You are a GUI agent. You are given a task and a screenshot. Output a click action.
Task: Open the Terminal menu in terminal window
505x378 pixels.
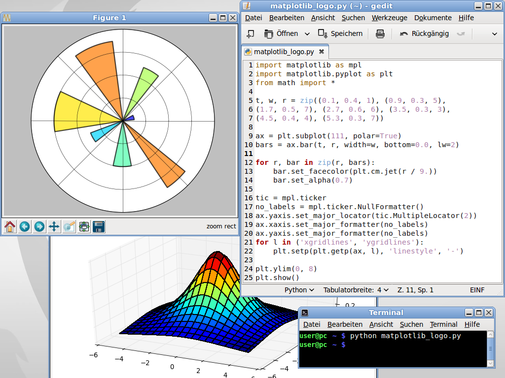(443, 324)
